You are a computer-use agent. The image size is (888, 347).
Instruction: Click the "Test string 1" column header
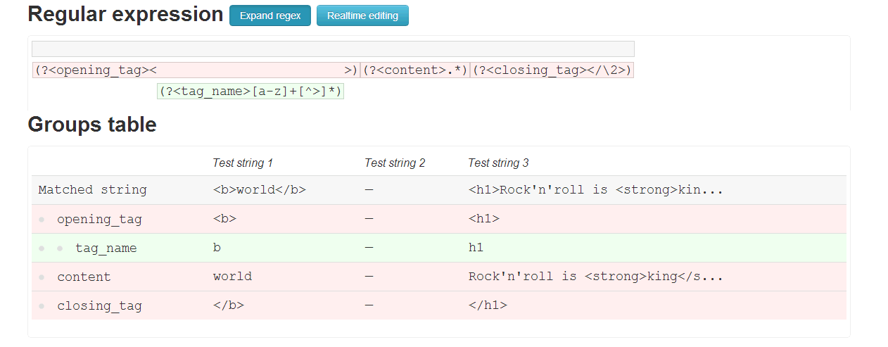[x=243, y=163]
